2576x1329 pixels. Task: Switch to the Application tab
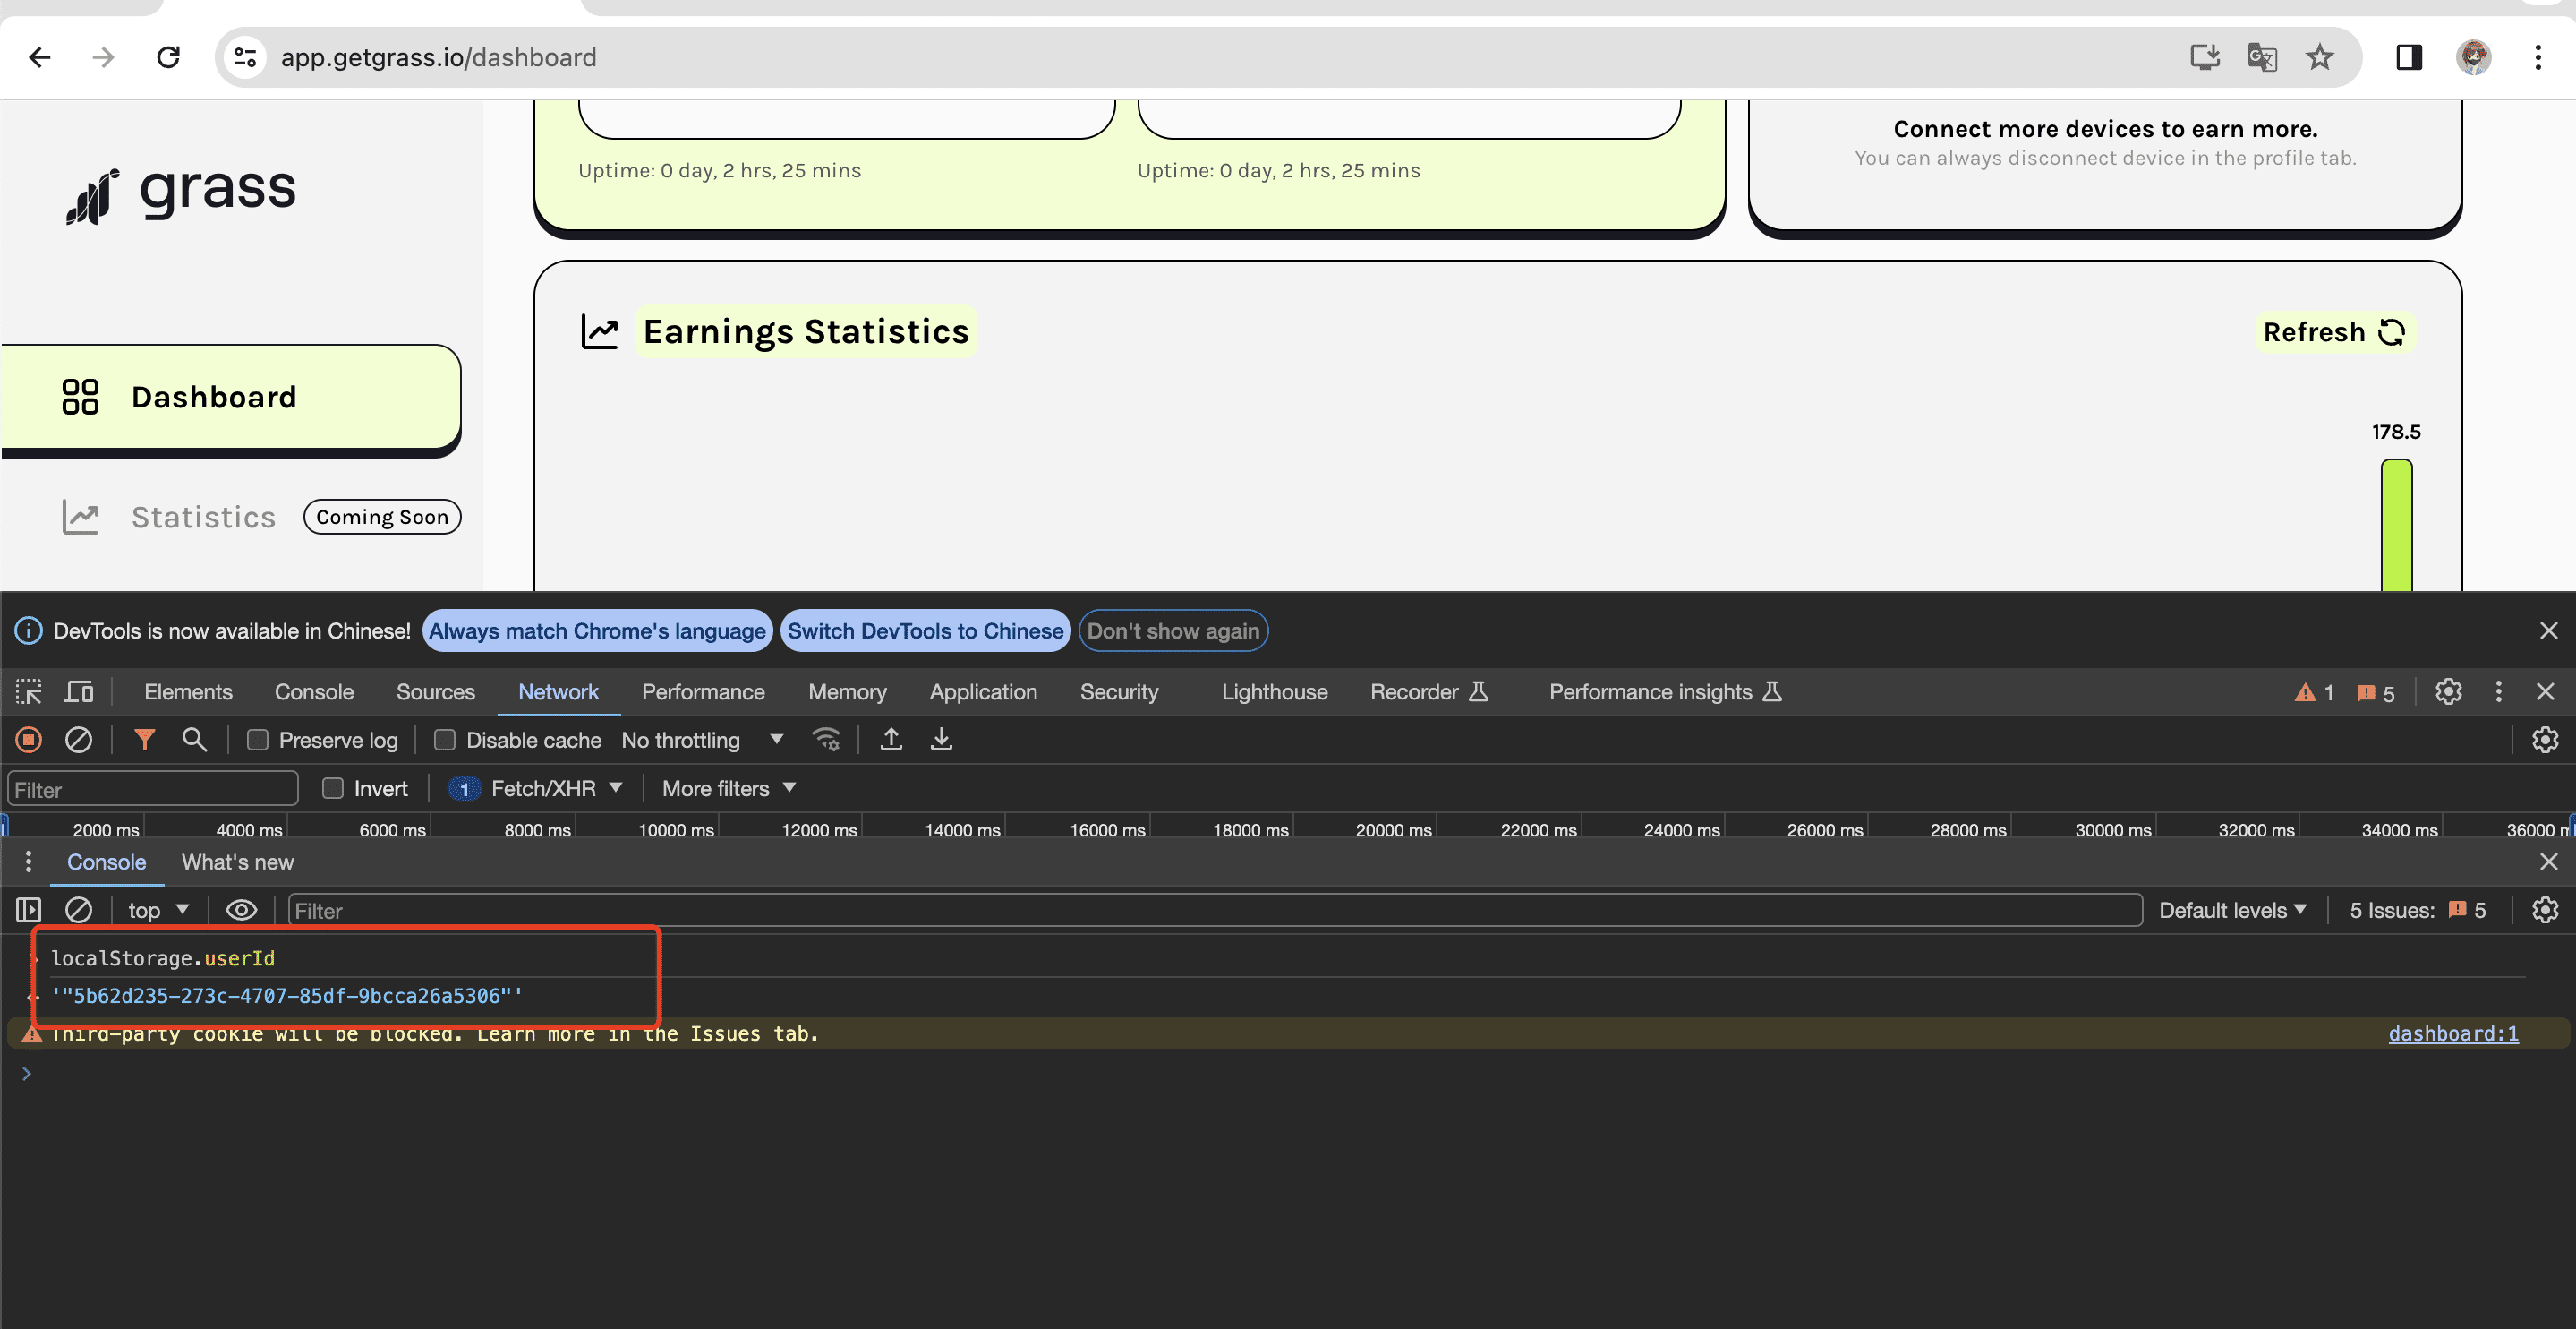tap(982, 691)
